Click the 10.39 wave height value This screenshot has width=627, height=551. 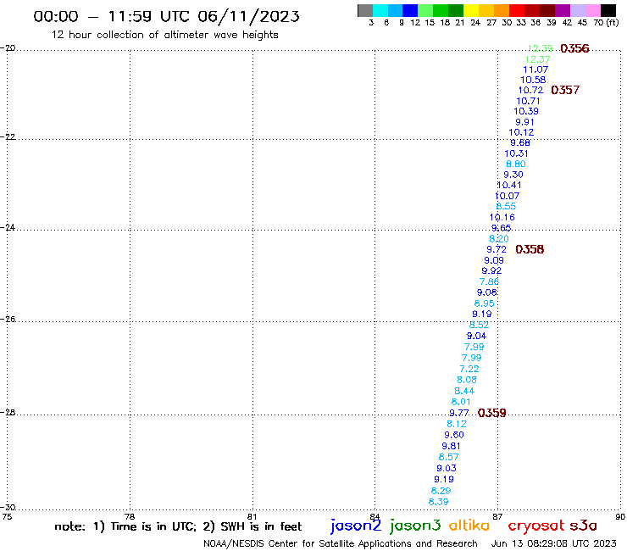click(526, 112)
